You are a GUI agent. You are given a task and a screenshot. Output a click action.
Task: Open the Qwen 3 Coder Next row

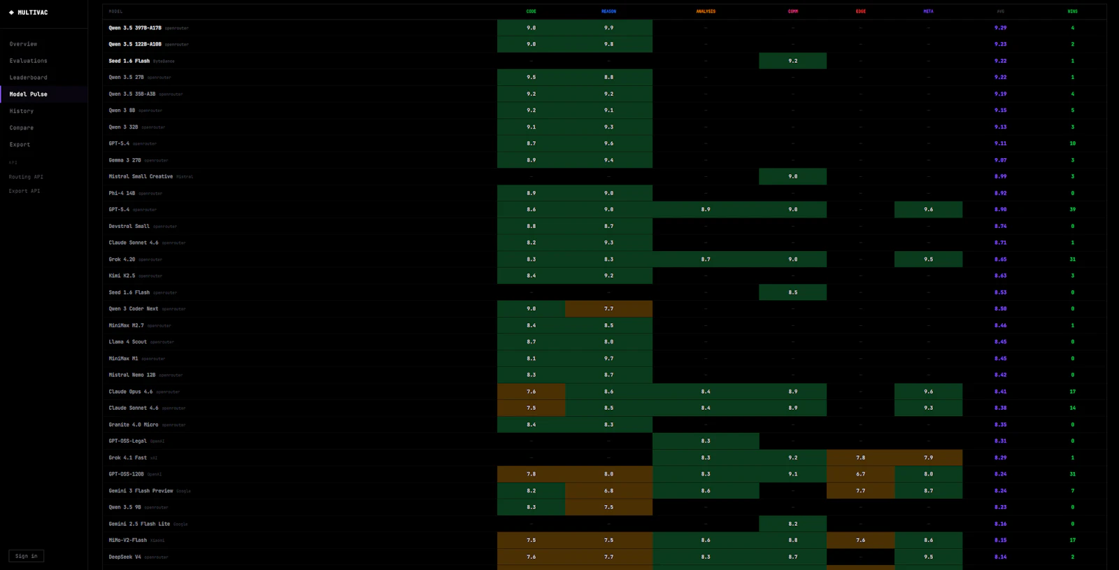604,308
